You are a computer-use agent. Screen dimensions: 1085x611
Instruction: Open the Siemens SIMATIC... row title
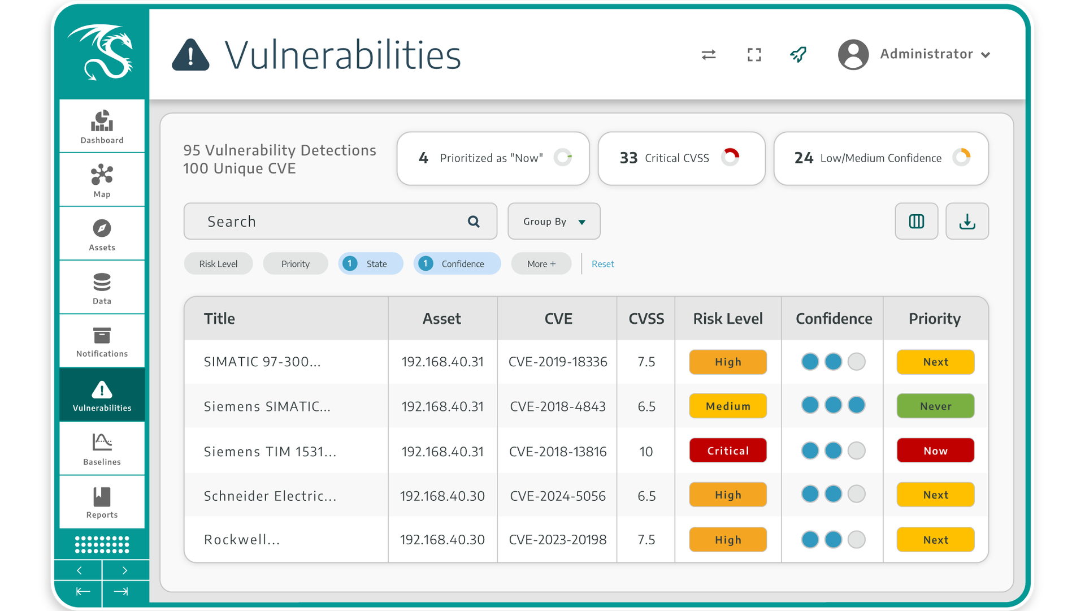coord(267,406)
